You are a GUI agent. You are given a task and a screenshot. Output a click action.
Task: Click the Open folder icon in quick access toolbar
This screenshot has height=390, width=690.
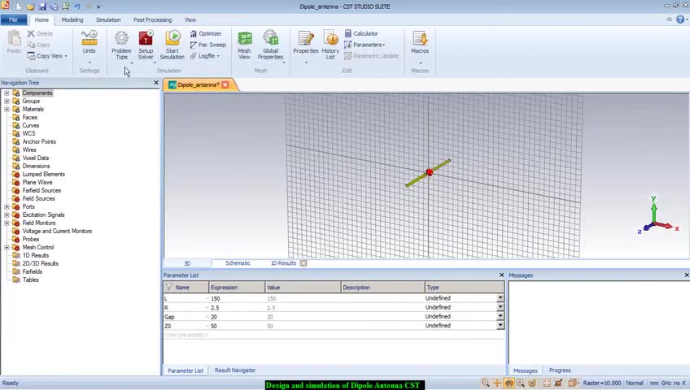[30, 6]
